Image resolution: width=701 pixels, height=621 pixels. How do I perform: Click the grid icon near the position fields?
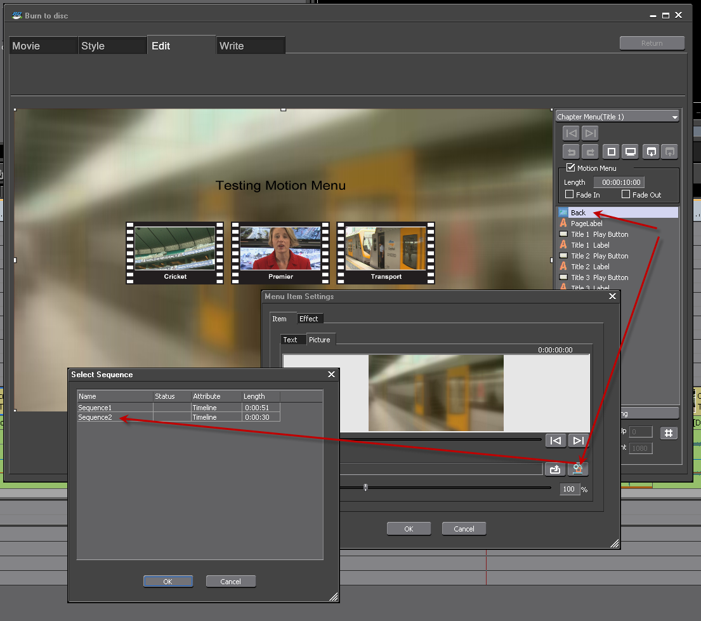pos(669,433)
